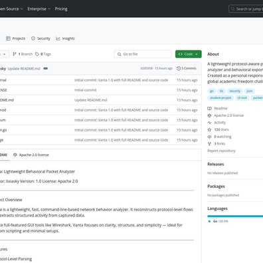
Task: Click the search magnifier icon in header
Action: pos(232,9)
